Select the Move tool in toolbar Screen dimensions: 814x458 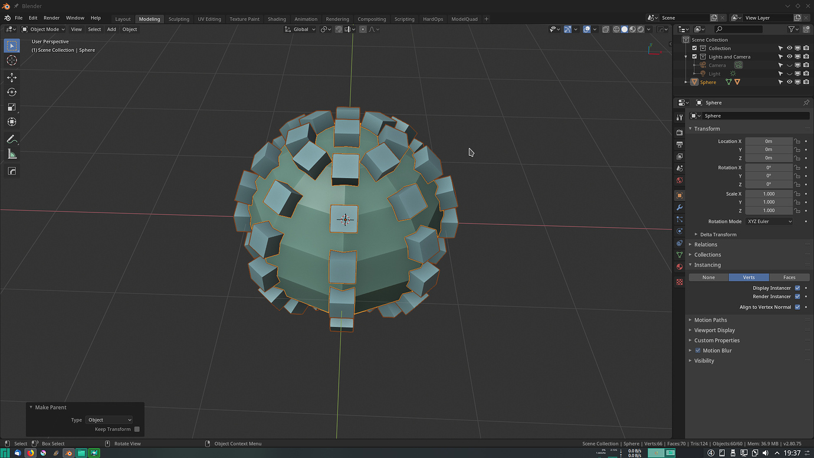click(11, 77)
